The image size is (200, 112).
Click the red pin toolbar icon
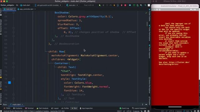click(x=122, y=5)
